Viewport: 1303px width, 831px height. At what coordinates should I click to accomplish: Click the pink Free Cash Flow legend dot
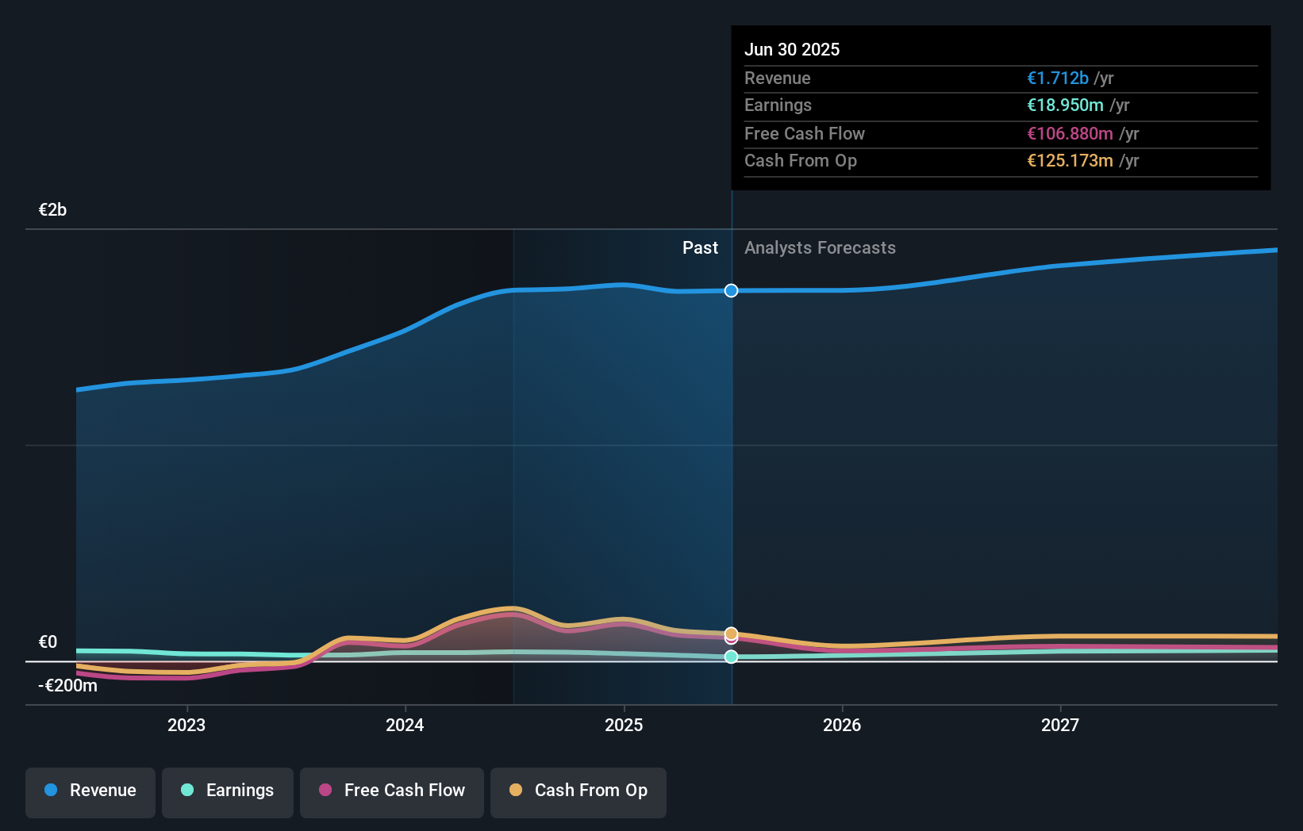point(326,790)
